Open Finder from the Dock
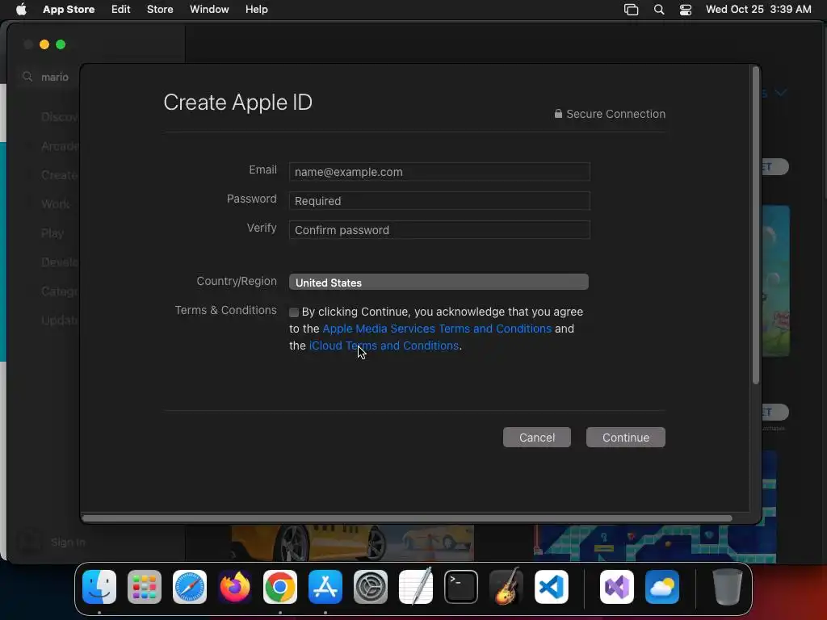 (x=99, y=587)
